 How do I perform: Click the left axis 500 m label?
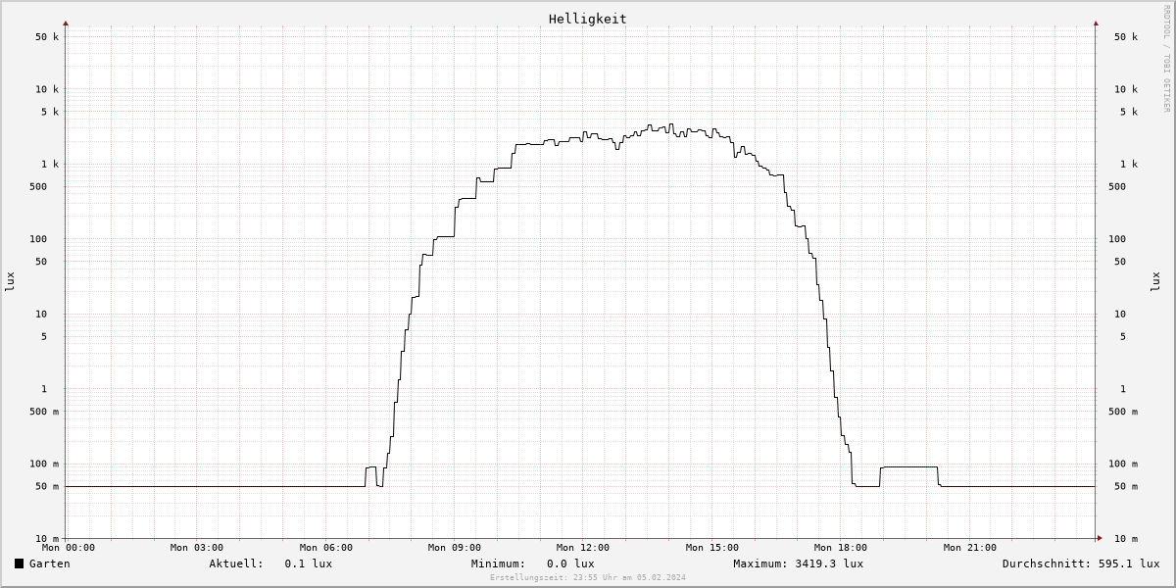pos(43,412)
